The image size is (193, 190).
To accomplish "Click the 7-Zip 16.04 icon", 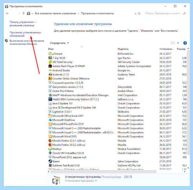I will pyautogui.click(x=50, y=58).
